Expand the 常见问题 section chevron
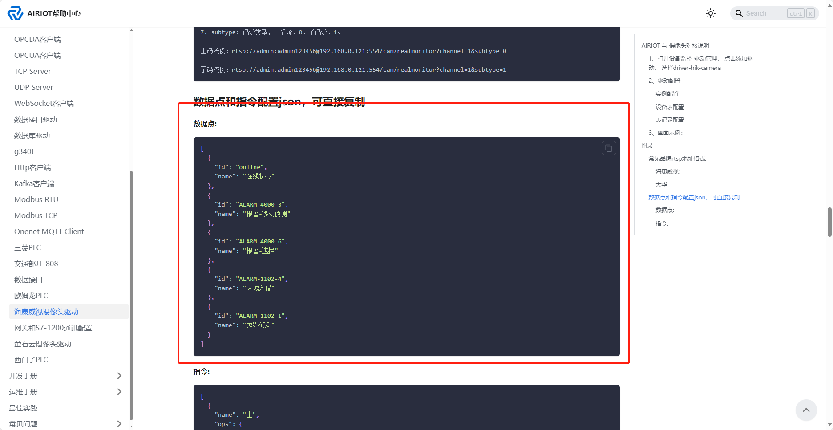Screen dimensions: 833x430 119,424
